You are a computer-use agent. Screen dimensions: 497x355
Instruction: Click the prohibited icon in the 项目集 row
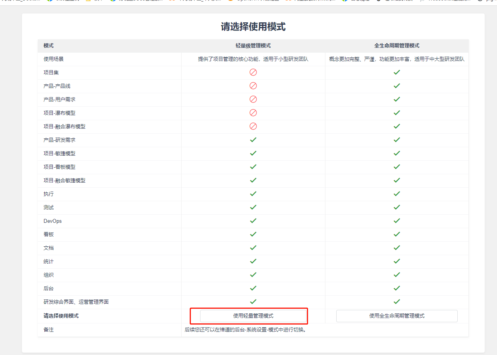253,72
